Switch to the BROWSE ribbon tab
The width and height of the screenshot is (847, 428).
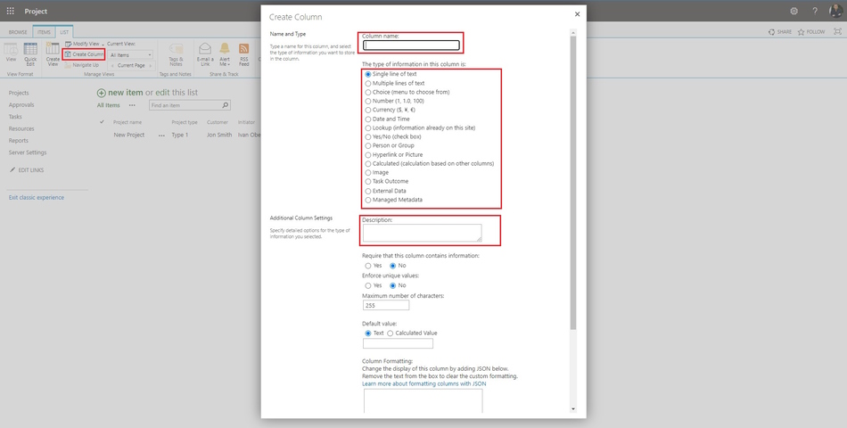click(18, 32)
